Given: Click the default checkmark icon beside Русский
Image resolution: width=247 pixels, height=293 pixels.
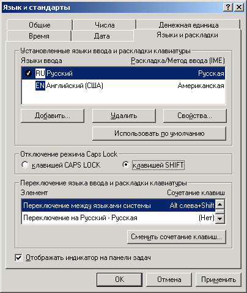Looking at the screenshot, I should 28,73.
